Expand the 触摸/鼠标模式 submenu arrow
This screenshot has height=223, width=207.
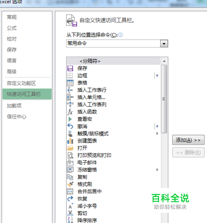(157, 133)
